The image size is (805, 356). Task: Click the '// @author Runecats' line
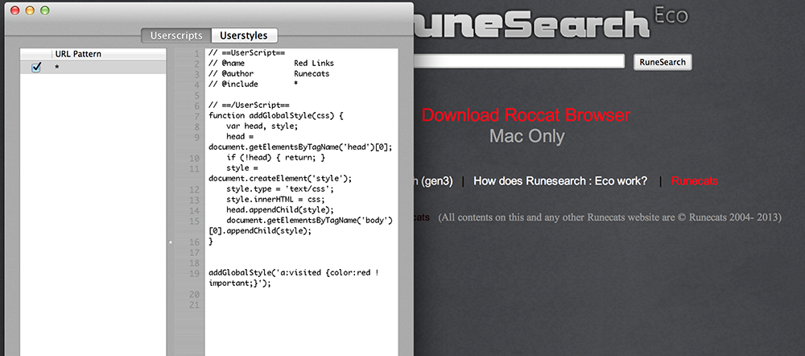[x=269, y=73]
